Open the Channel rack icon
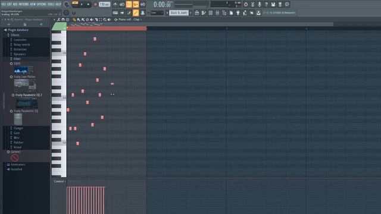 [x=210, y=12]
